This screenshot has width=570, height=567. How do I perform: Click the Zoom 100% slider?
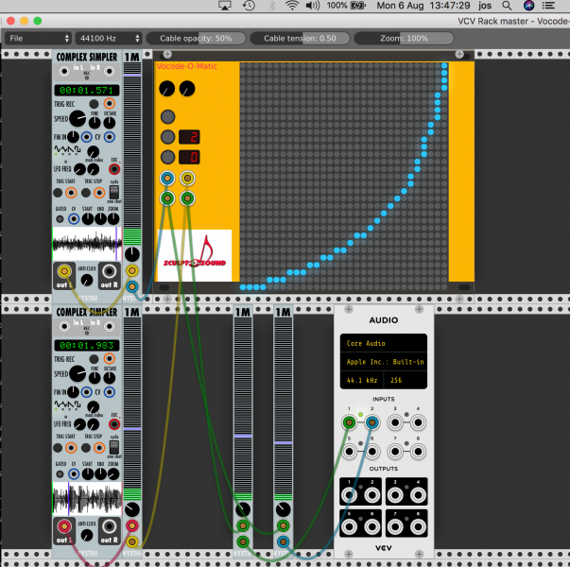404,38
